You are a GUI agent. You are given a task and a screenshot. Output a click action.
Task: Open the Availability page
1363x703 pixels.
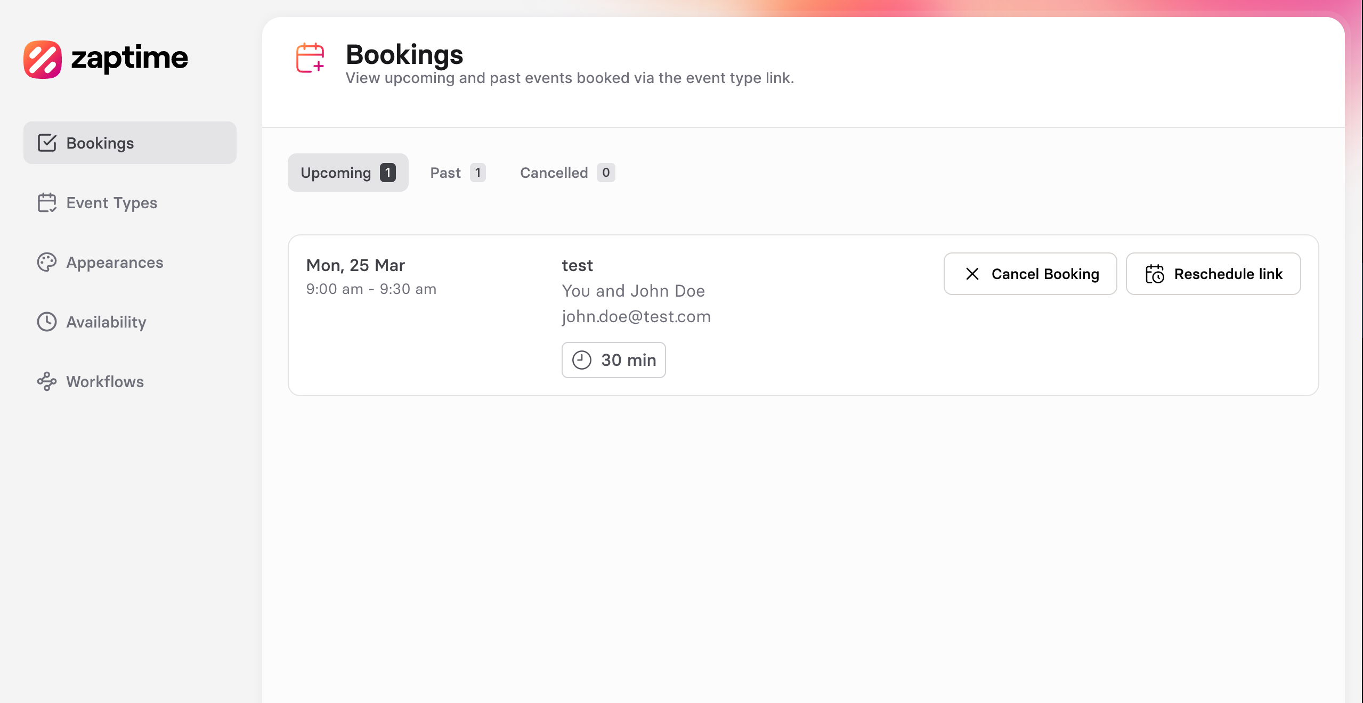click(106, 322)
